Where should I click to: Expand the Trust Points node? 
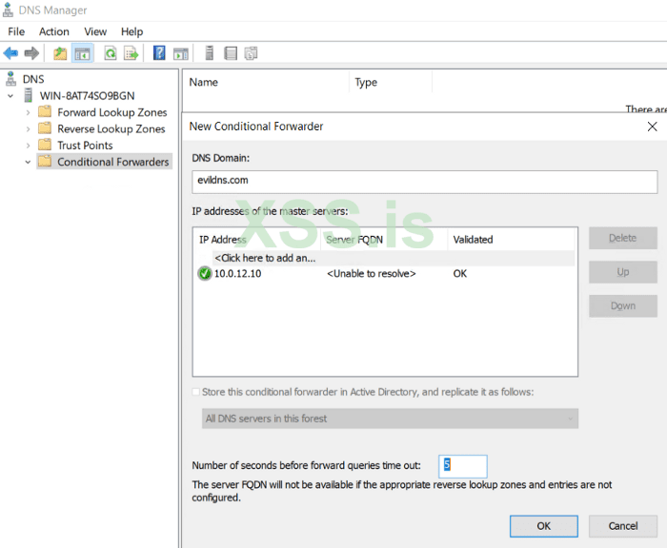(x=28, y=146)
